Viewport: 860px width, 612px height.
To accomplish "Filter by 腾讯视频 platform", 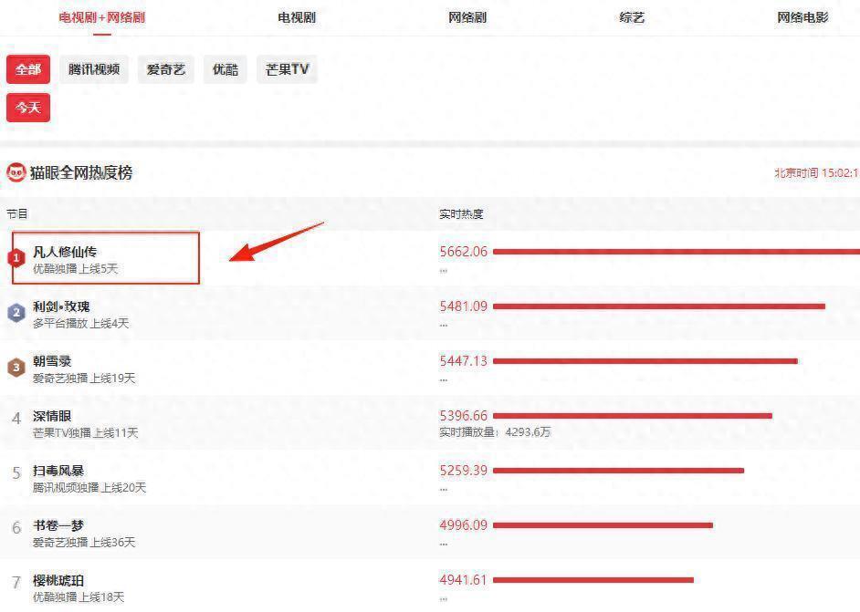I will pyautogui.click(x=94, y=69).
